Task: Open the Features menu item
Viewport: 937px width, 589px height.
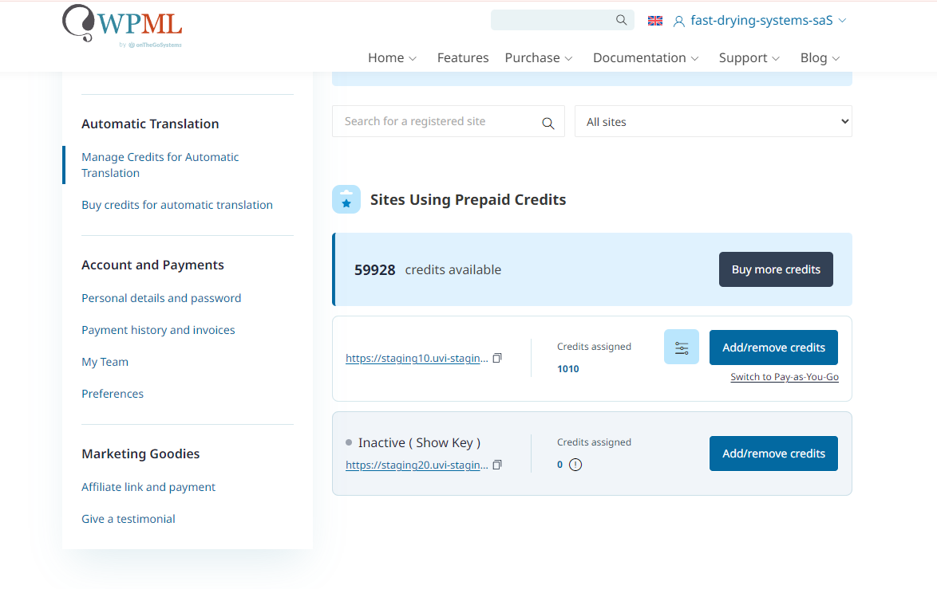Action: [x=463, y=58]
